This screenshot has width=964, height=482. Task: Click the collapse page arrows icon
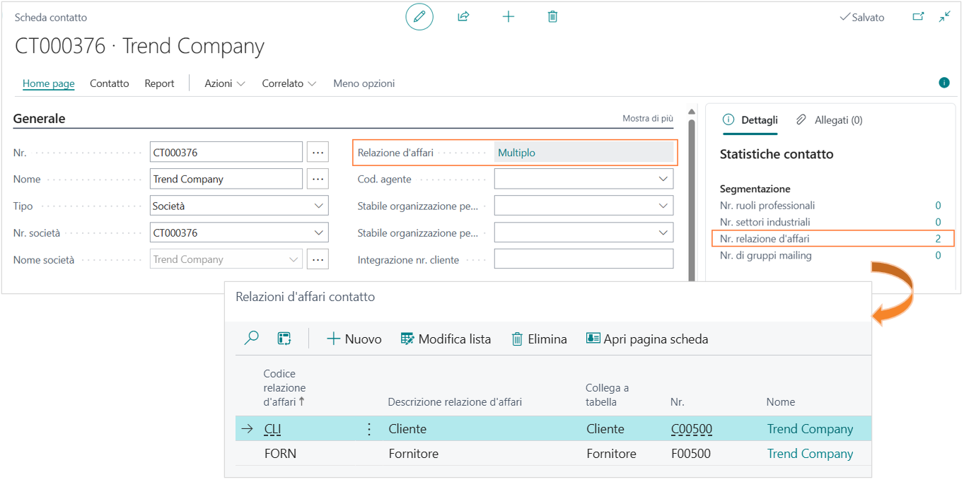coord(945,16)
